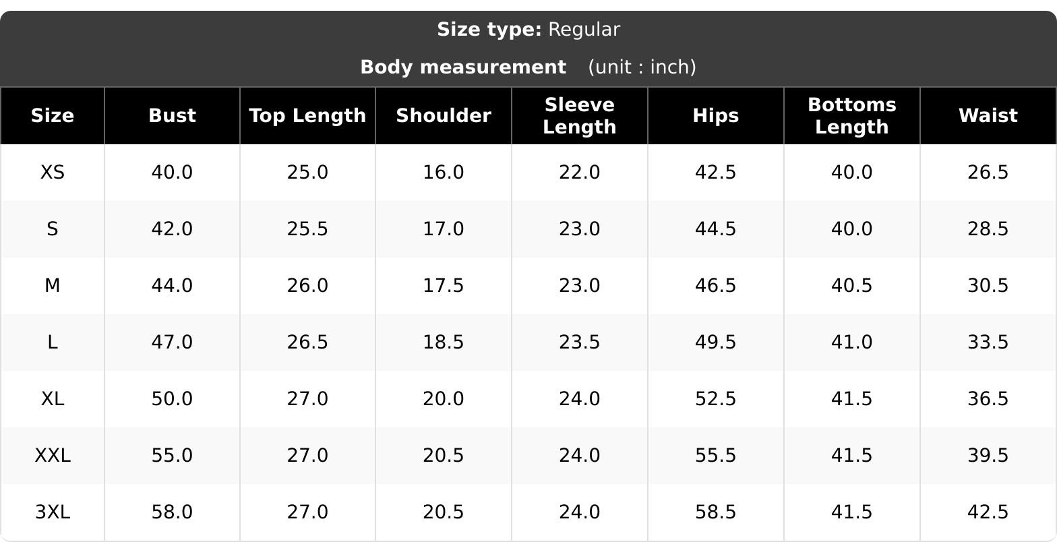
Task: Select the XL waist value 36.5
Action: (x=988, y=399)
